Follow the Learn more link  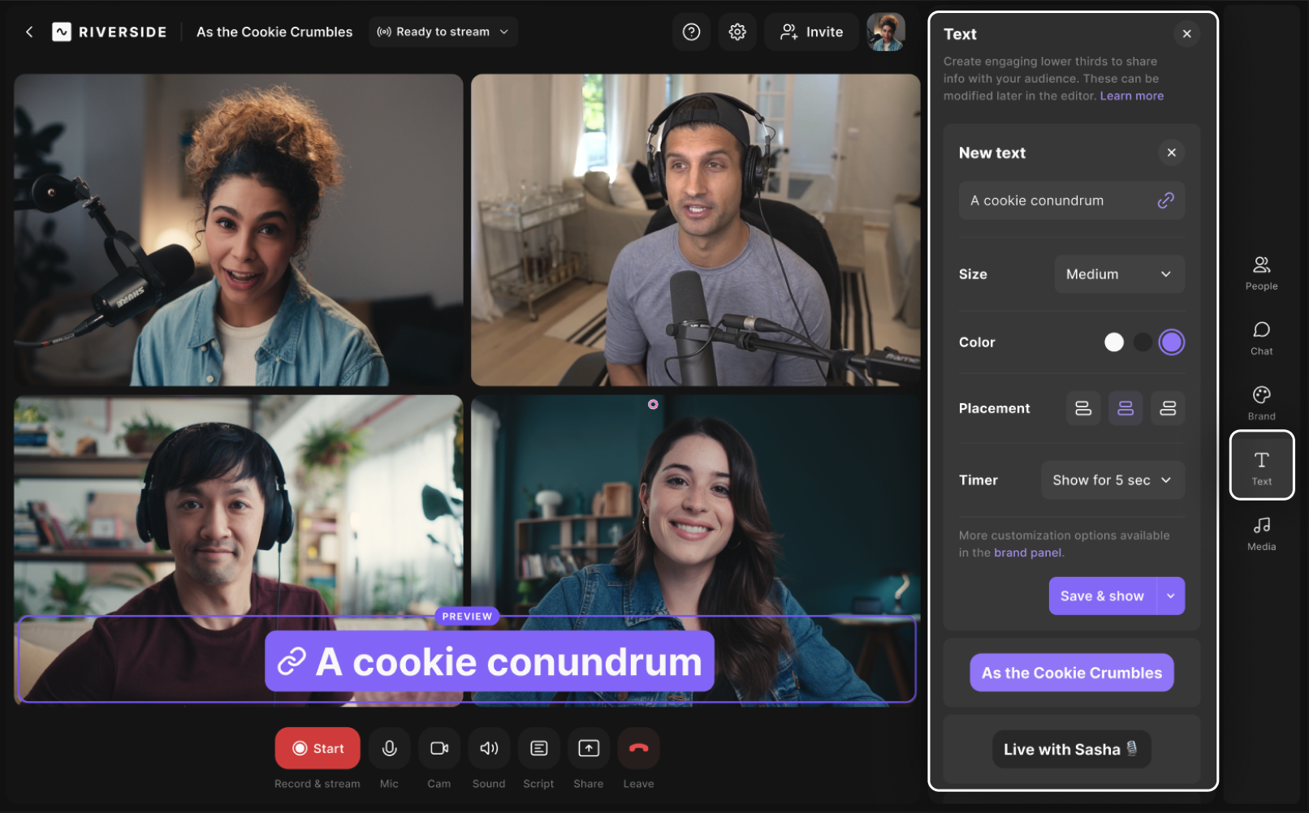1131,96
